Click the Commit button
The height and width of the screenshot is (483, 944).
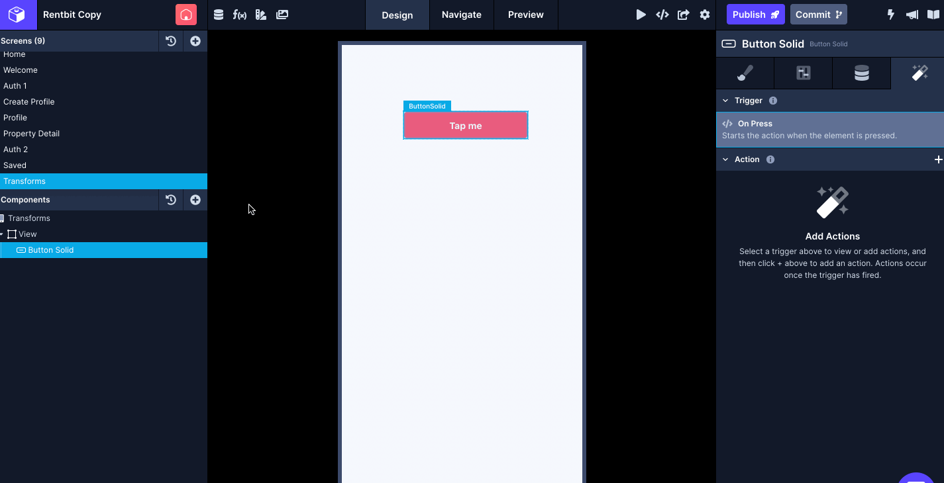(x=819, y=15)
